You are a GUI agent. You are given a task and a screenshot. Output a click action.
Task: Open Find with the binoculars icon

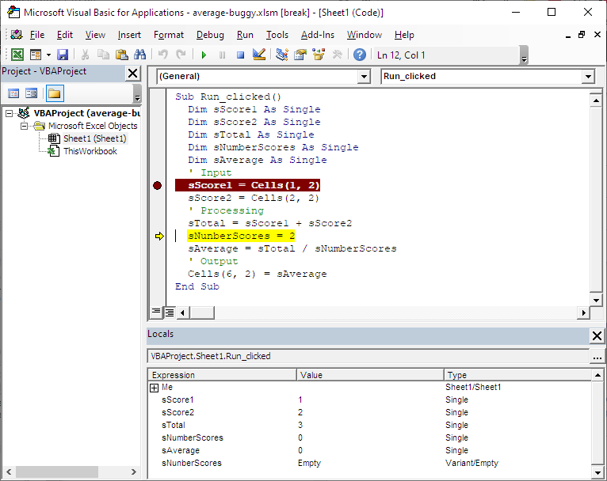(x=139, y=55)
